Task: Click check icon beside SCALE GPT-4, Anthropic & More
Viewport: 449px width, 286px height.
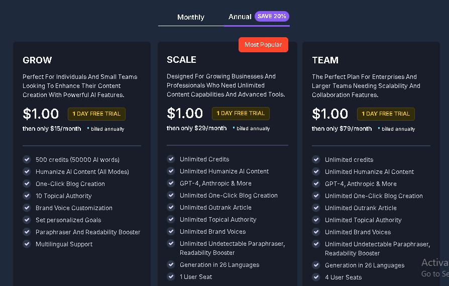Action: coord(171,183)
